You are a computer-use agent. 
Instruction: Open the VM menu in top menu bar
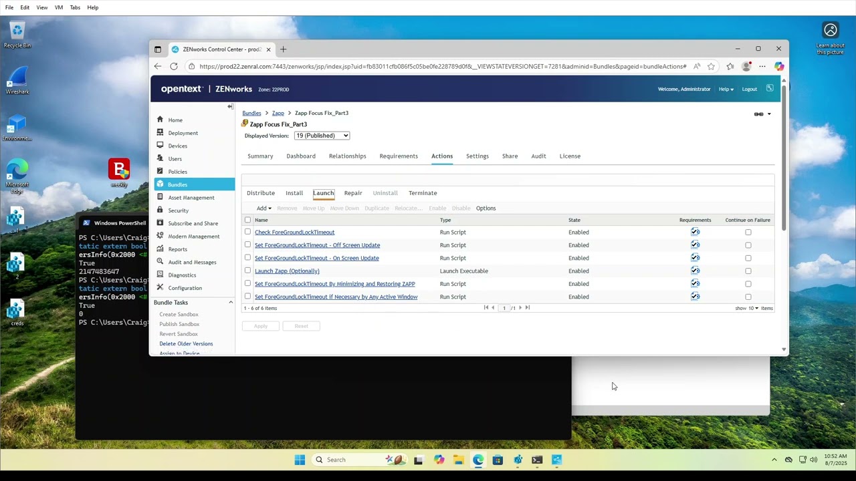coord(59,7)
